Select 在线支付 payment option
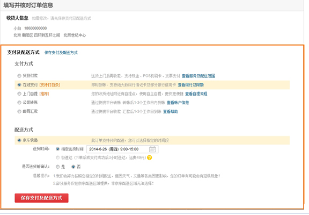This screenshot has width=309, height=215. pyautogui.click(x=19, y=85)
